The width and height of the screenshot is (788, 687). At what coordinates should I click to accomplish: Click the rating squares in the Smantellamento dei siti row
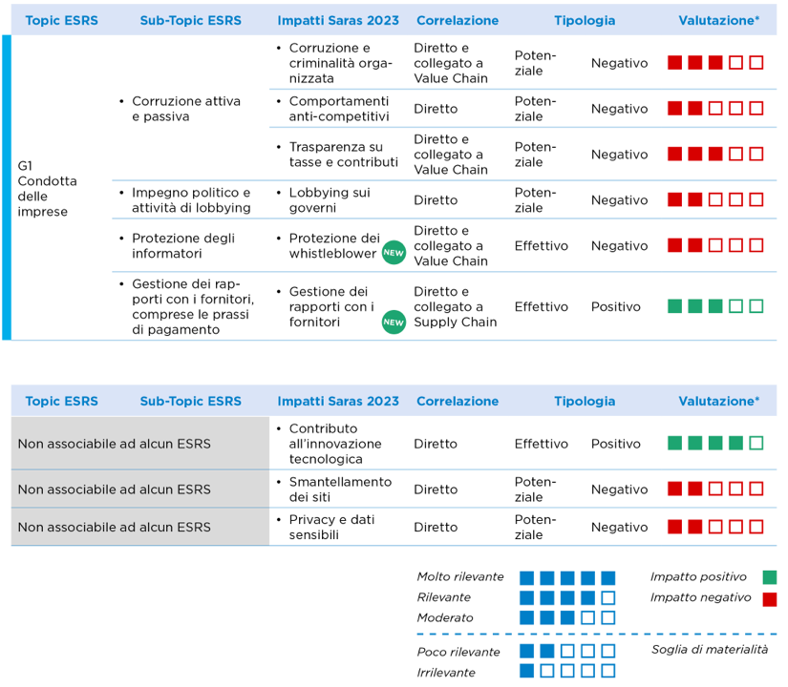[715, 489]
